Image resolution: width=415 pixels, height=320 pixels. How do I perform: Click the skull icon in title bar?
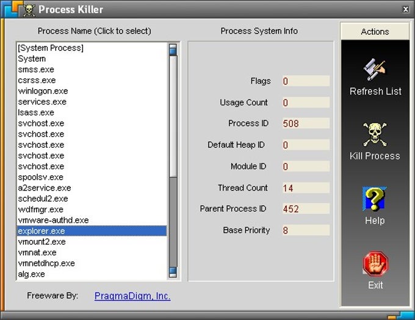(29, 10)
